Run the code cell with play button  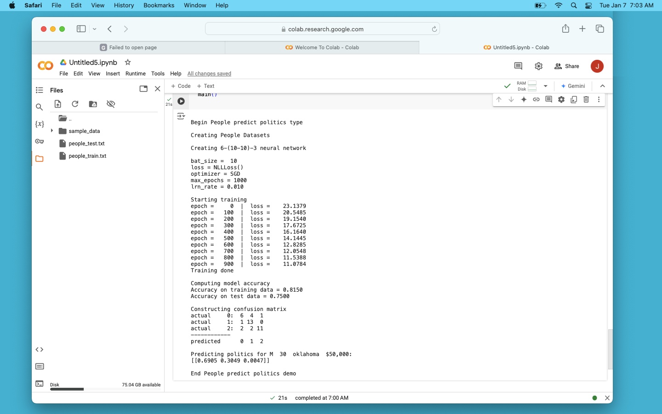pos(181,101)
